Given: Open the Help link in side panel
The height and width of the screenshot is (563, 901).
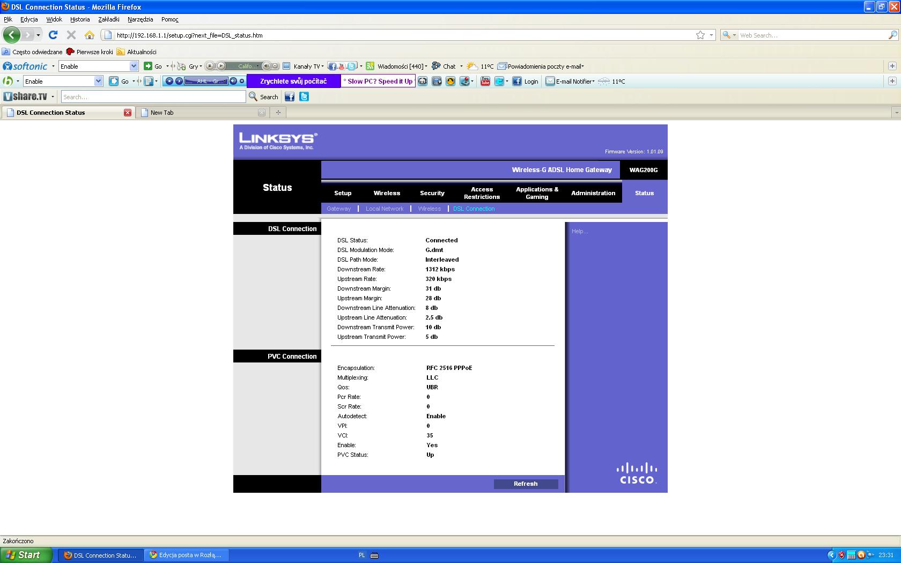Looking at the screenshot, I should 579,231.
